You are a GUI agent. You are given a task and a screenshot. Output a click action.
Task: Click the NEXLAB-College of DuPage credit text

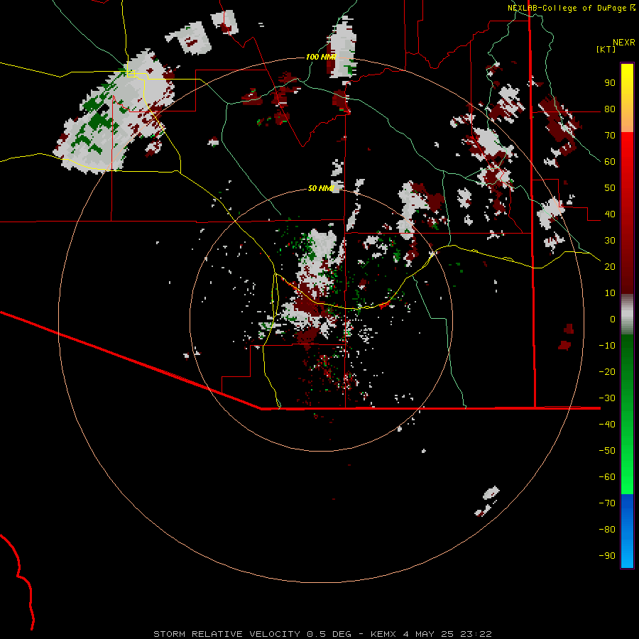(x=567, y=8)
